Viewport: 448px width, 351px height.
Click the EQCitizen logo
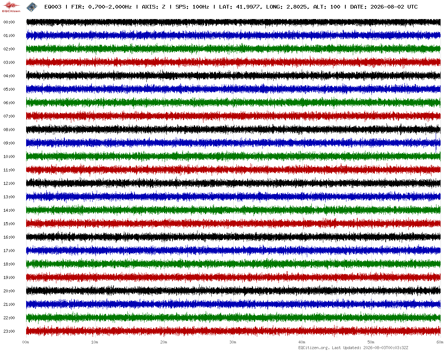[12, 7]
